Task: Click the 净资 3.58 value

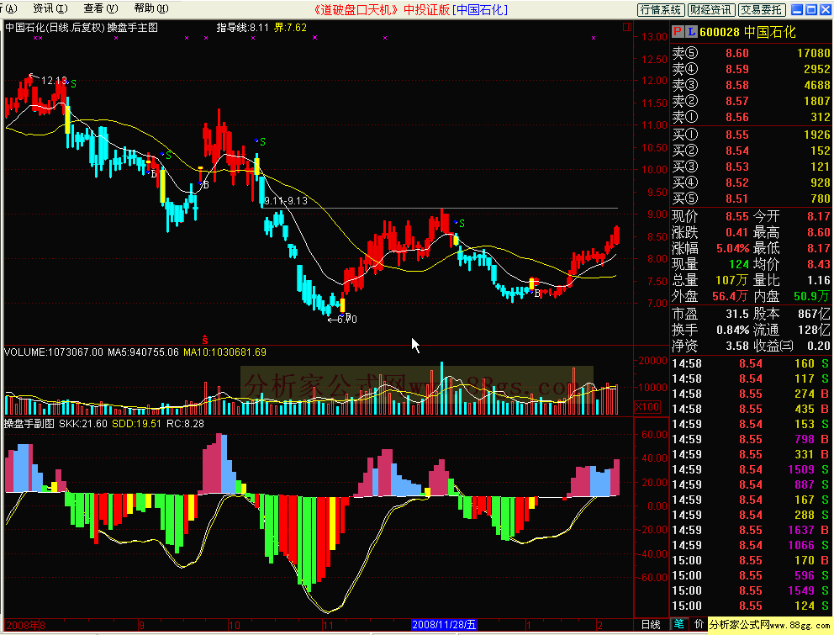Action: click(737, 346)
